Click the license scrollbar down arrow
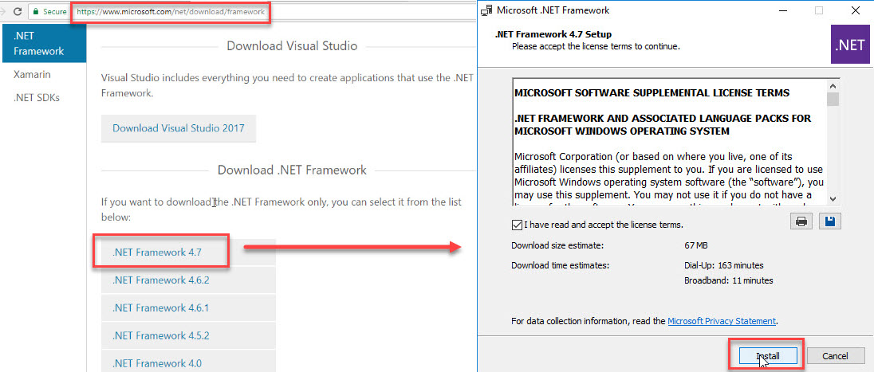The width and height of the screenshot is (874, 372). pyautogui.click(x=833, y=198)
